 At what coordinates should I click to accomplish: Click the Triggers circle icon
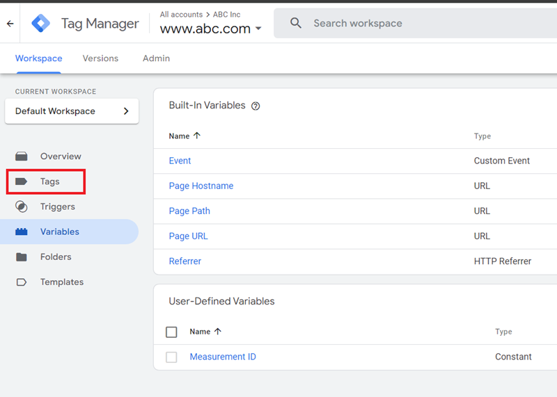[x=22, y=206]
